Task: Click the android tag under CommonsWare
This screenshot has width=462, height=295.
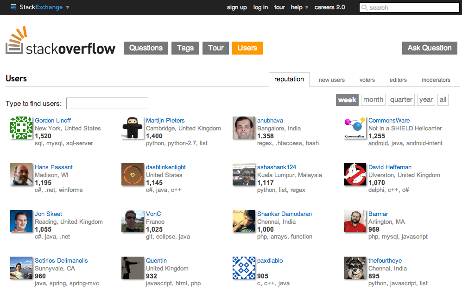Action: point(378,143)
